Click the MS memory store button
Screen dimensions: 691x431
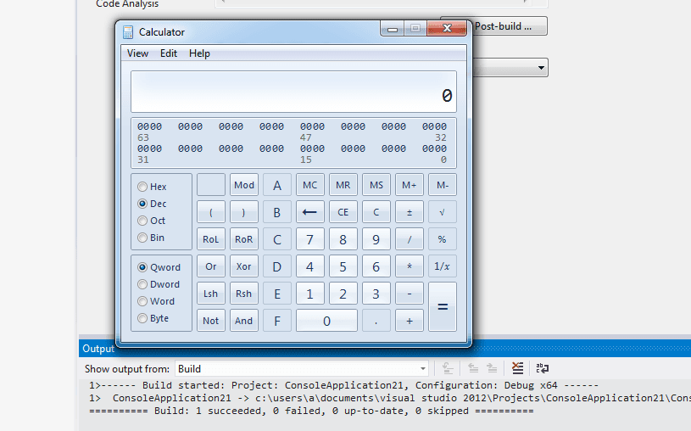(376, 185)
